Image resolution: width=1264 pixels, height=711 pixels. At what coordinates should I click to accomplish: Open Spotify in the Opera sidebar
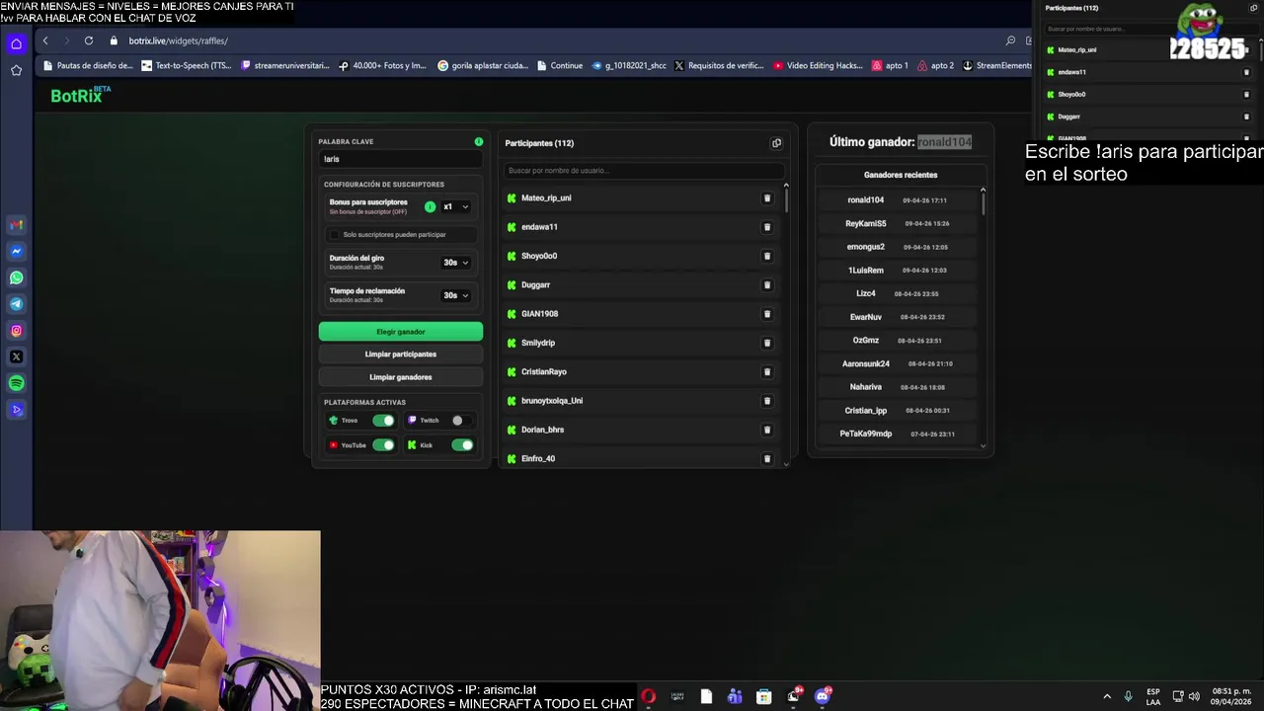tap(16, 383)
